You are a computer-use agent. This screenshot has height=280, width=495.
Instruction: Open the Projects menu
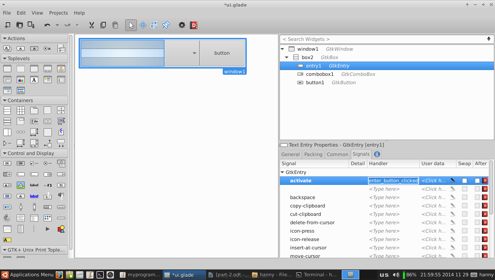pos(58,13)
